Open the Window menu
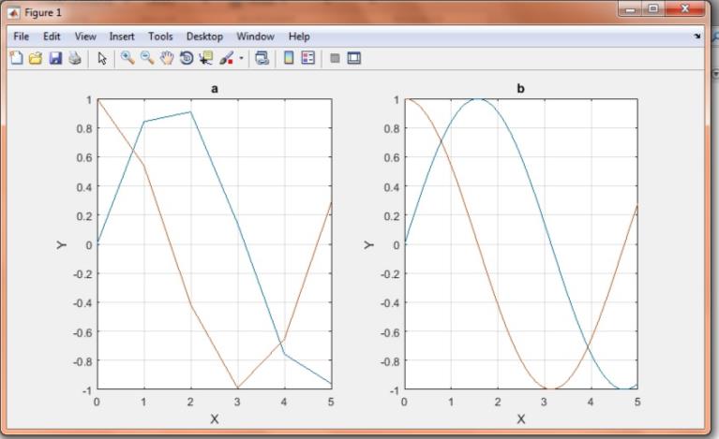 pyautogui.click(x=255, y=37)
